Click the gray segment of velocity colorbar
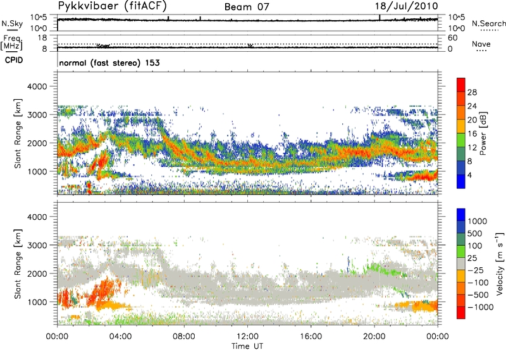This screenshot has height=350, width=506. [x=461, y=263]
